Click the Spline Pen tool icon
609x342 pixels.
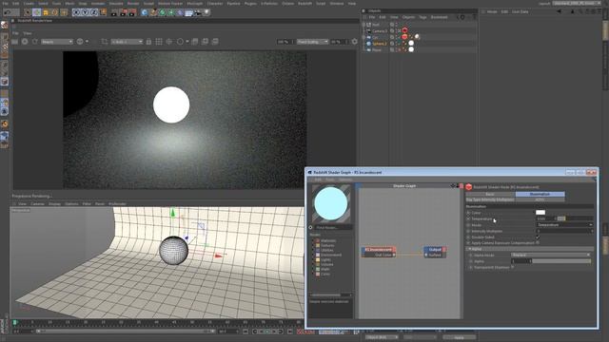point(154,12)
